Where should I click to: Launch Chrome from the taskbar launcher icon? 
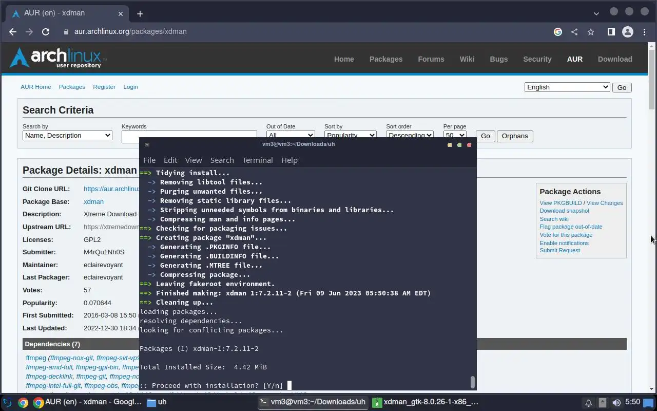23,402
